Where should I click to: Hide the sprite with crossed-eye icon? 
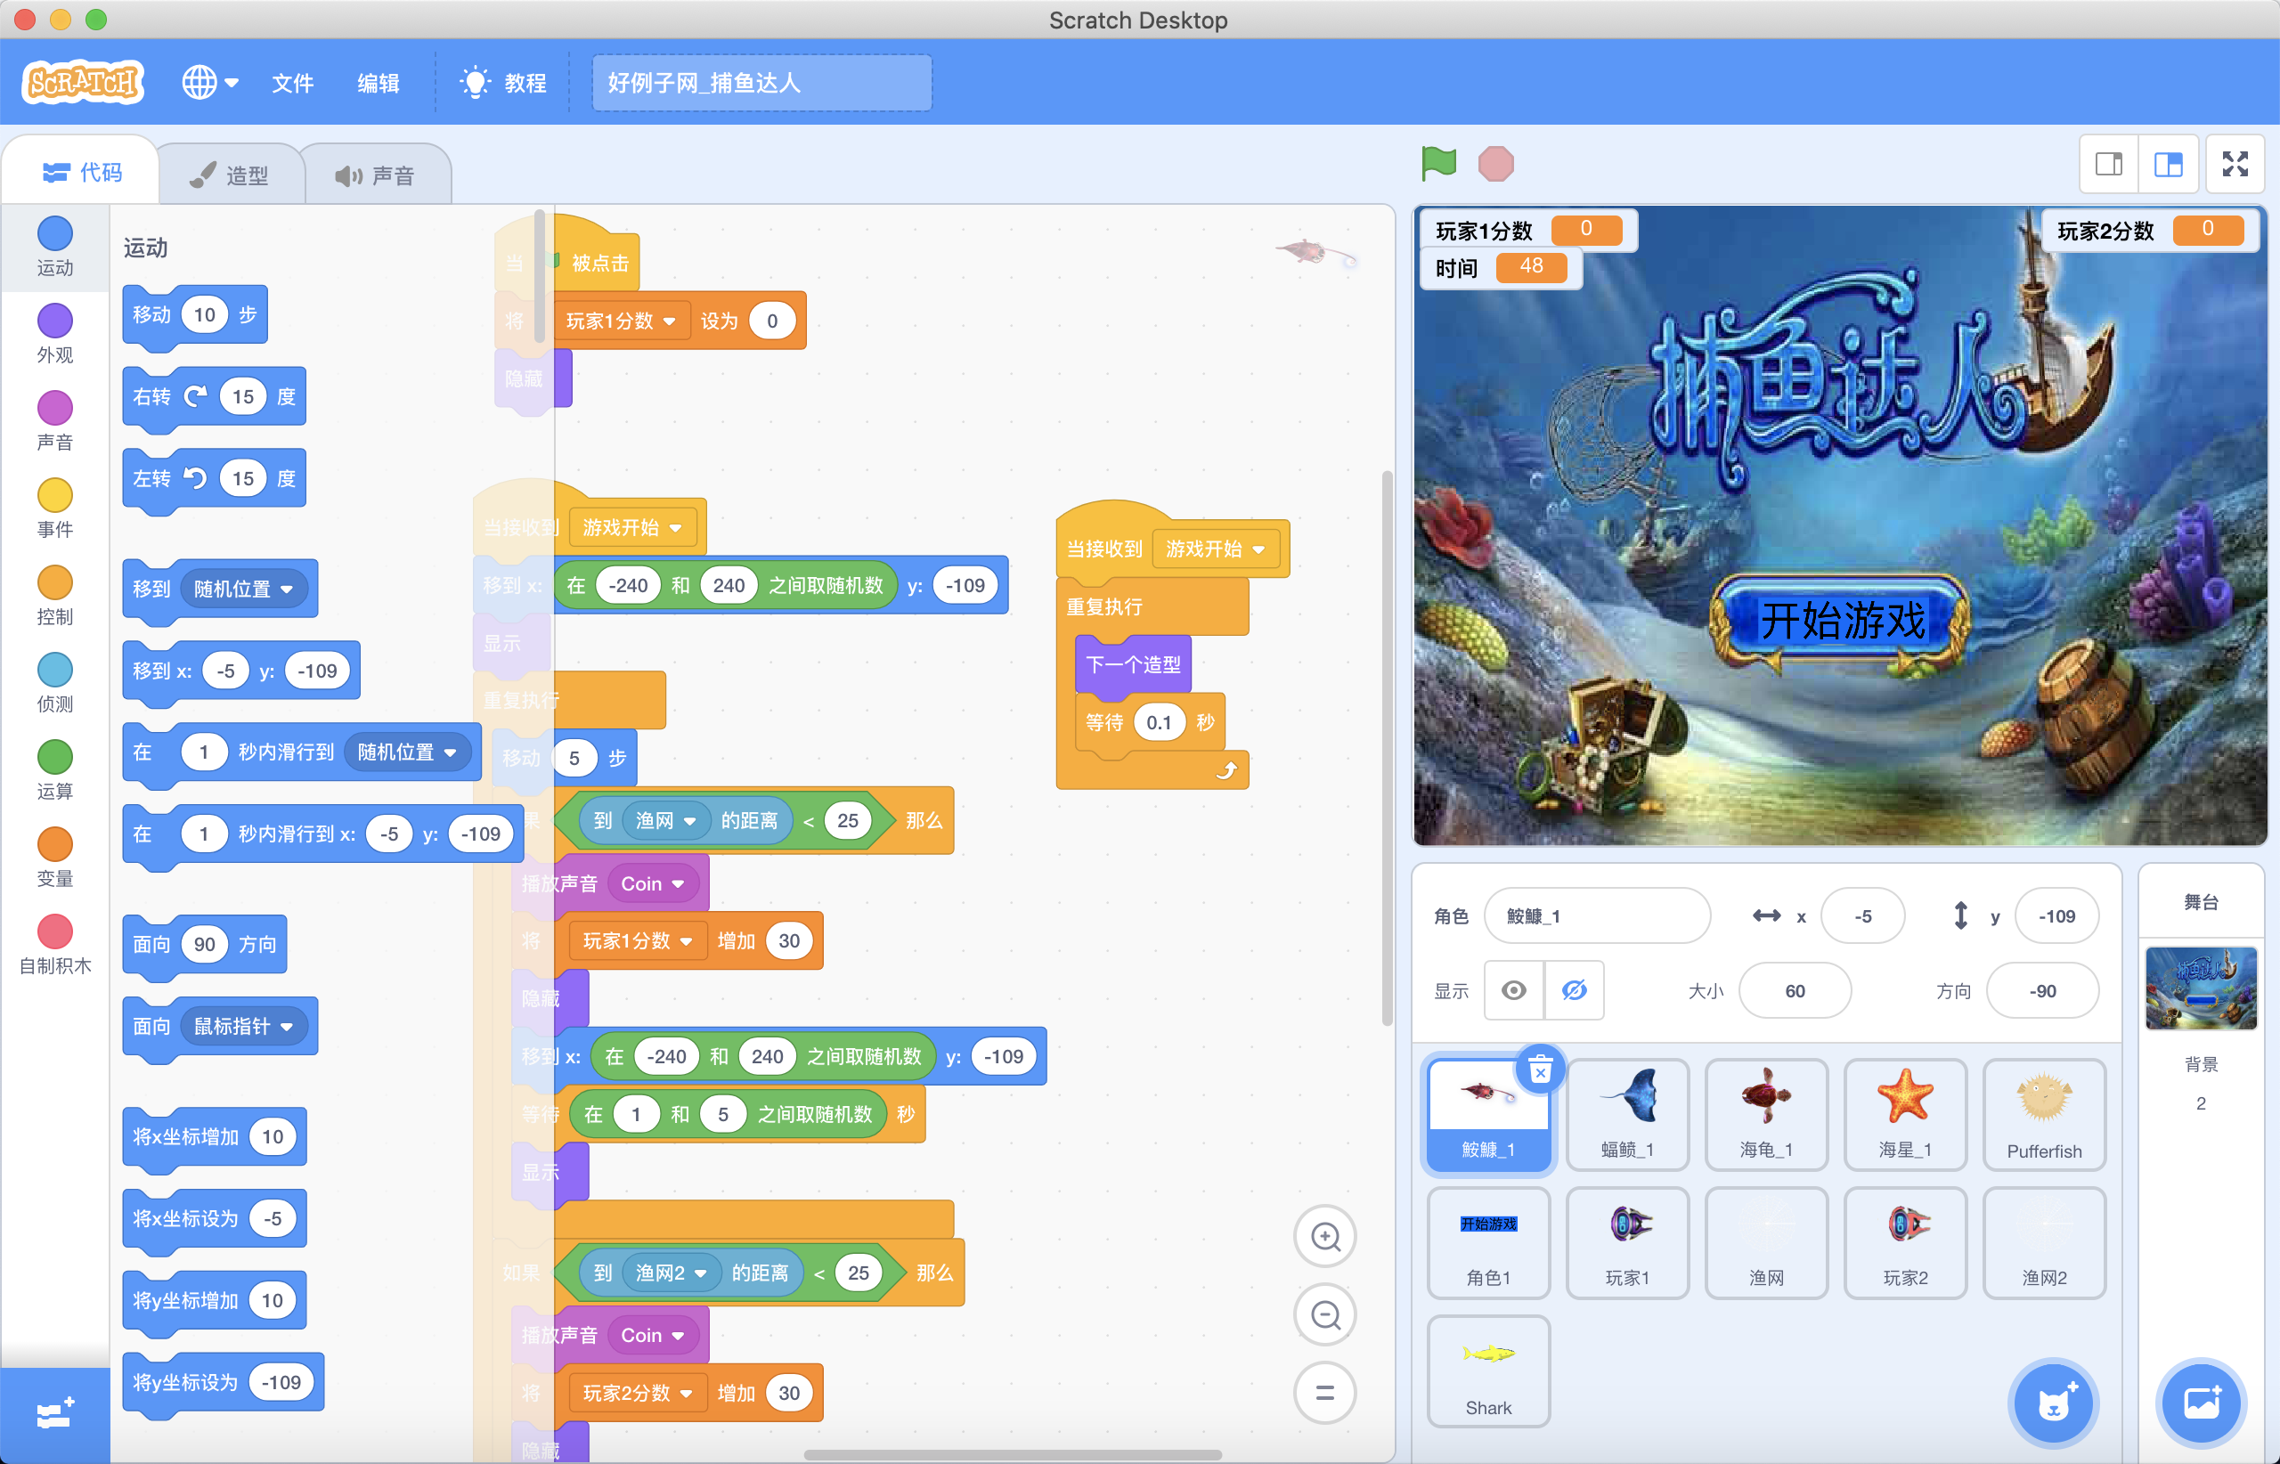(x=1575, y=990)
